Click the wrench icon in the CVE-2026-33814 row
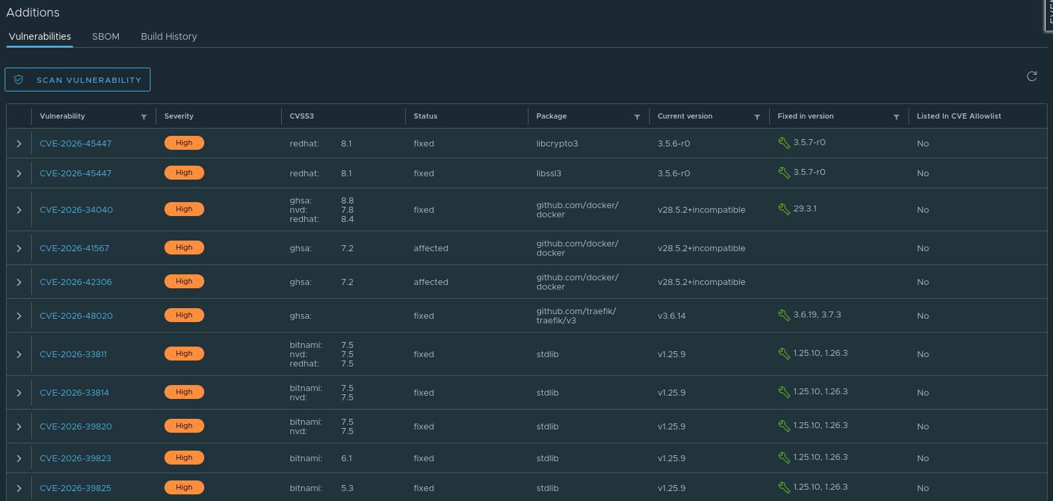The height and width of the screenshot is (501, 1053). (x=784, y=392)
